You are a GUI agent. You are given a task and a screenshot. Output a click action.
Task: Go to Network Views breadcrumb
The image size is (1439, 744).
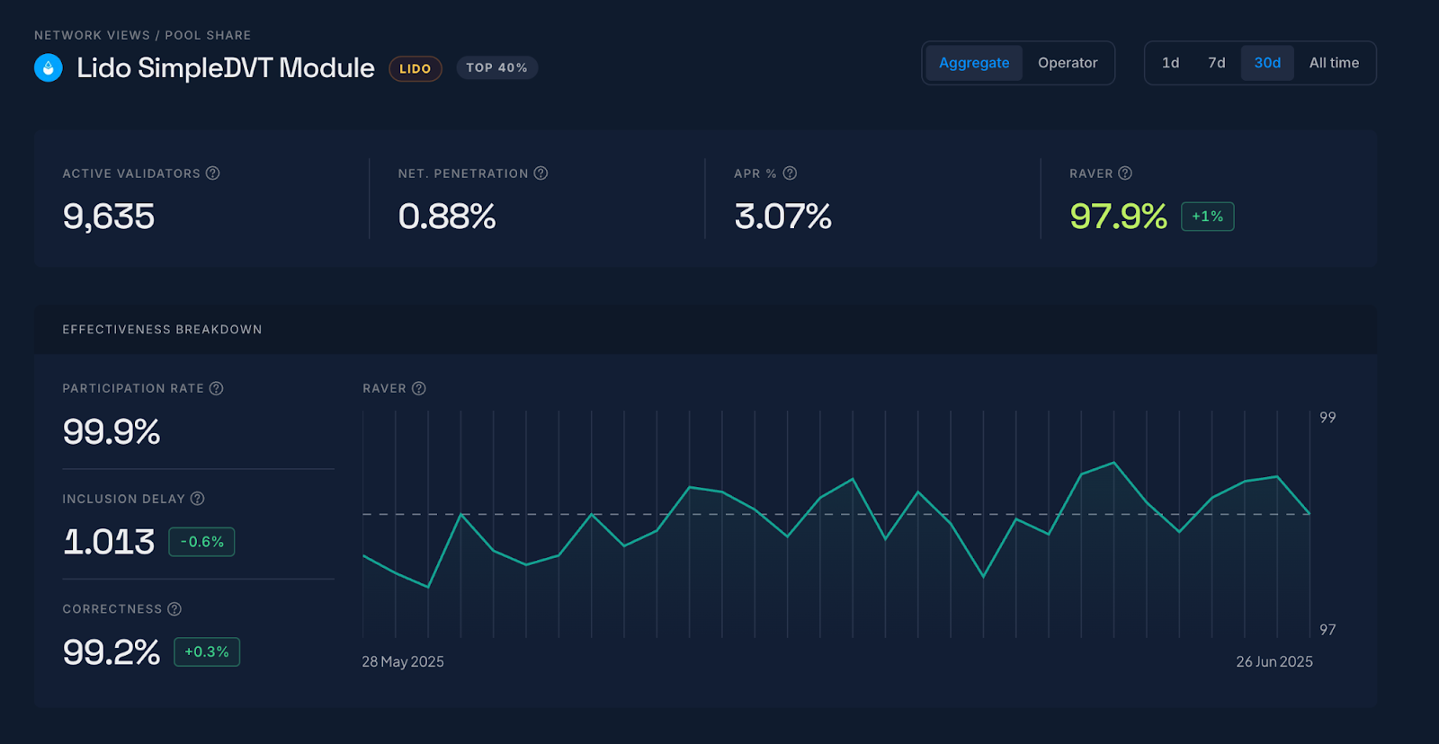click(x=93, y=35)
